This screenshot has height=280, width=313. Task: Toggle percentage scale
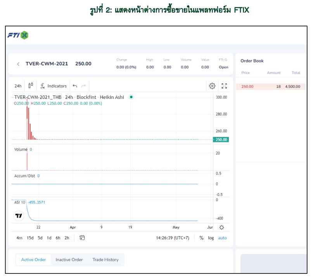point(201,238)
